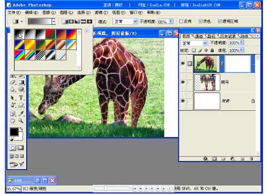Pick the black-to-white gradient swatch
267x194 pixels.
(x=40, y=34)
